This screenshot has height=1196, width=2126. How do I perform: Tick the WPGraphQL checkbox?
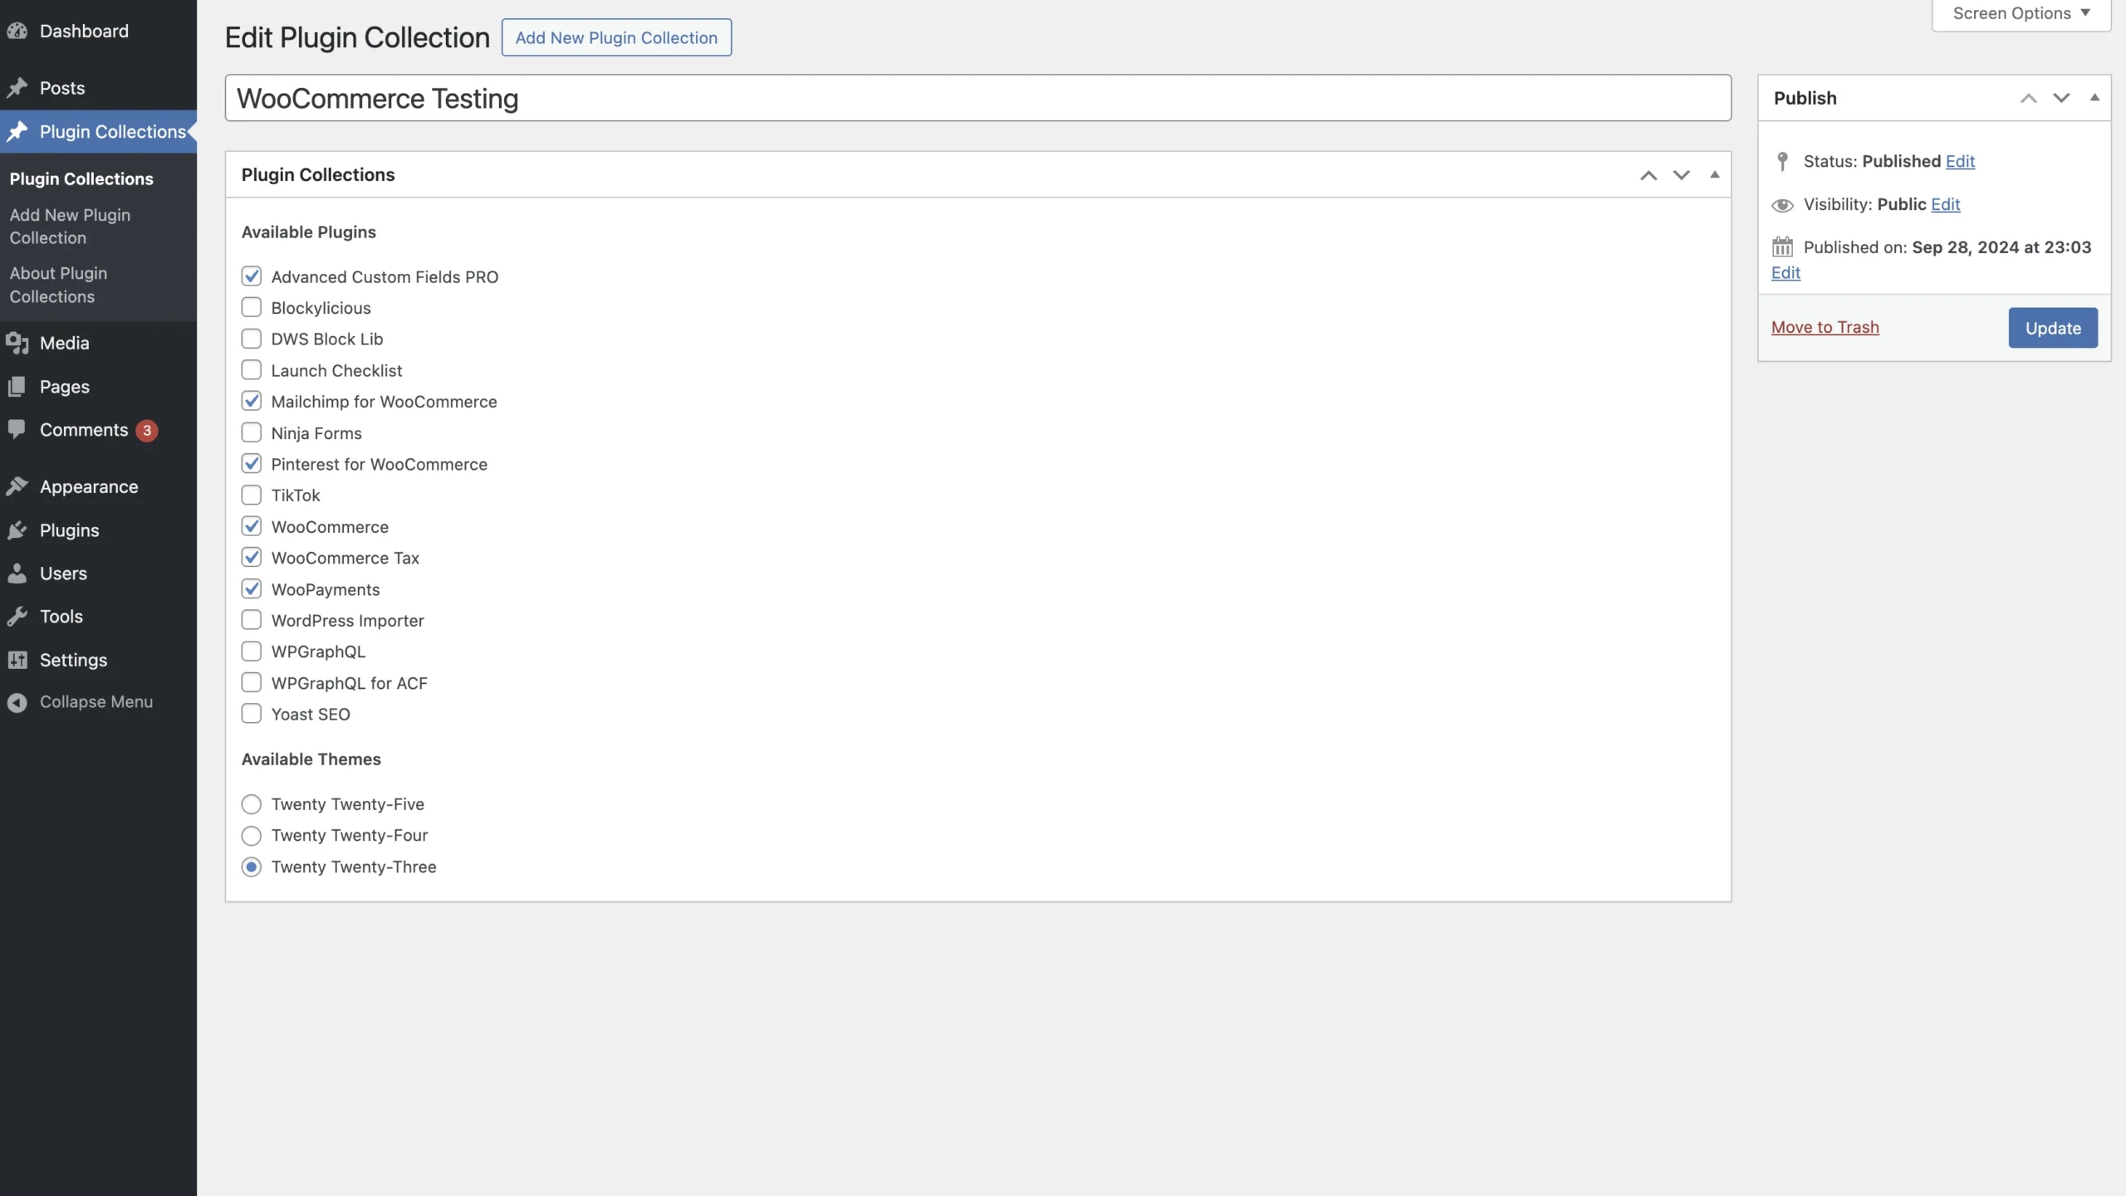coord(251,651)
